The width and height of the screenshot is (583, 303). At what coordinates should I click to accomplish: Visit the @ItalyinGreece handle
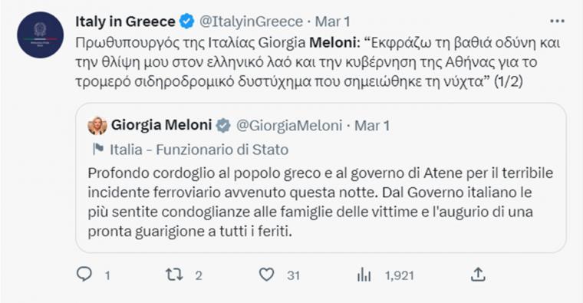point(251,21)
